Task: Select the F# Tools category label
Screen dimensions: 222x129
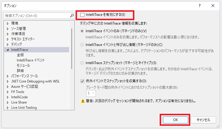Action: point(18,92)
